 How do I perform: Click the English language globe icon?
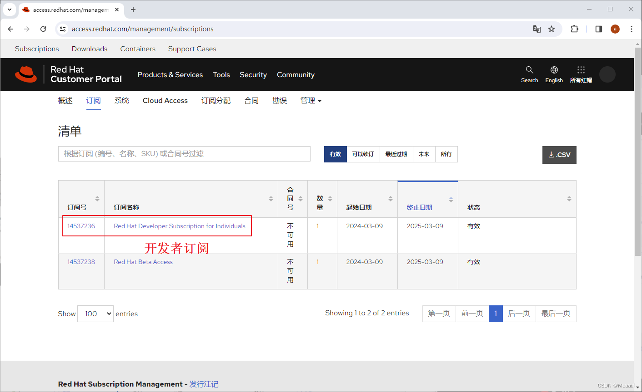click(x=554, y=70)
